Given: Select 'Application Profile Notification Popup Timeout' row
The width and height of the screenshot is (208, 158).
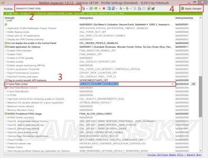Looking at the screenshot, I should (x=101, y=28).
